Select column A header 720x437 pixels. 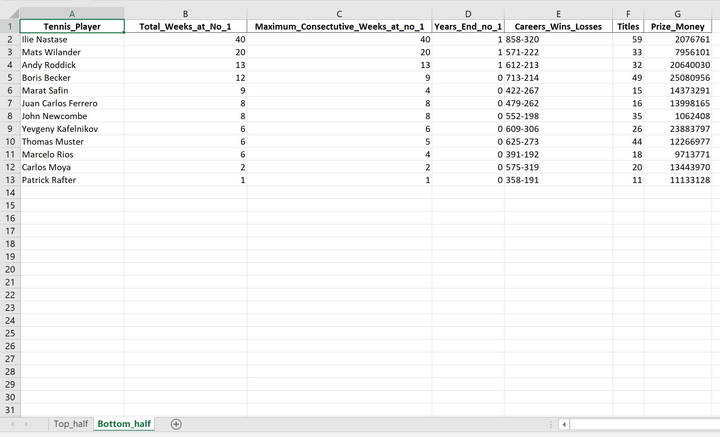click(x=72, y=14)
